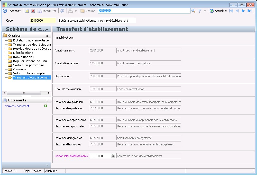Click the Nouveau document link
The width and height of the screenshot is (257, 175).
coord(17,106)
